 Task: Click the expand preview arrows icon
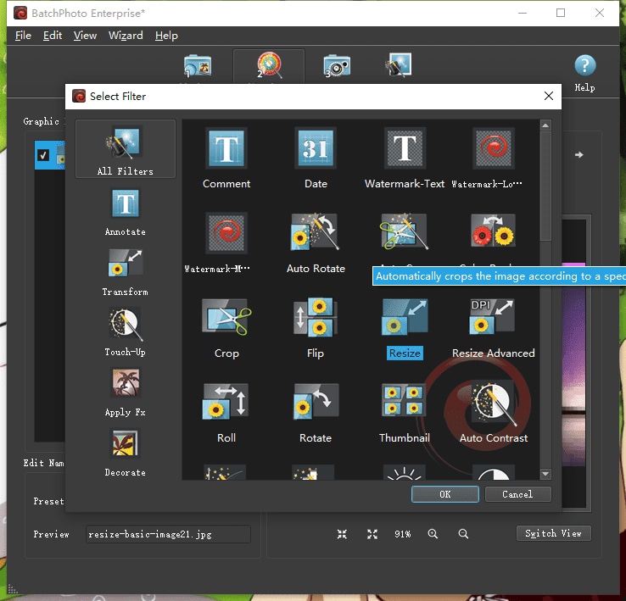pos(372,534)
